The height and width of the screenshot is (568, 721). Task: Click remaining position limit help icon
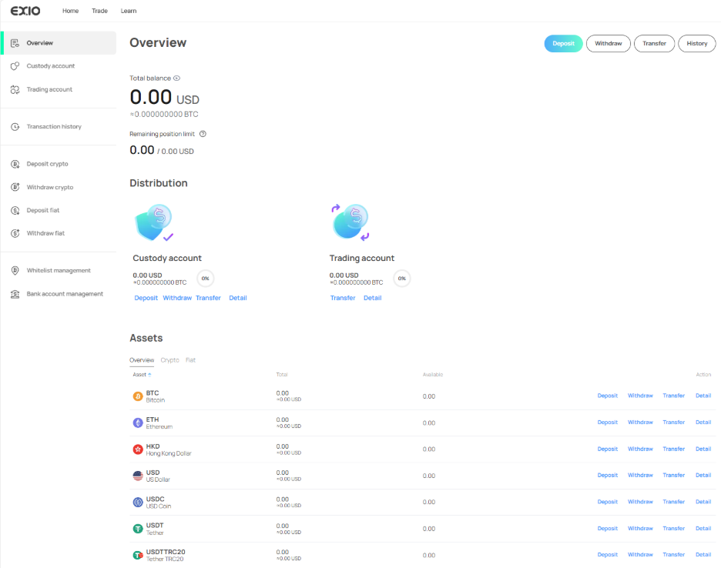point(203,134)
